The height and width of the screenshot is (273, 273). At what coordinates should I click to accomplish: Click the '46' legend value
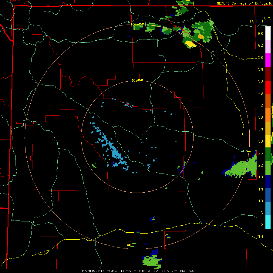click(261, 93)
